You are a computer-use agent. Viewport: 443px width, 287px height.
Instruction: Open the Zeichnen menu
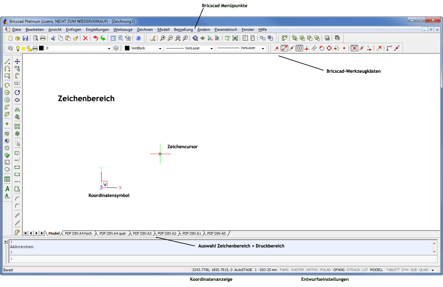tap(145, 30)
